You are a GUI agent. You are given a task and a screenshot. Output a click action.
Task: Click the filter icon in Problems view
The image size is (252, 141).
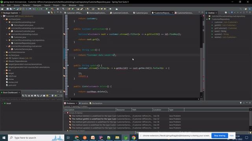pos(241,103)
